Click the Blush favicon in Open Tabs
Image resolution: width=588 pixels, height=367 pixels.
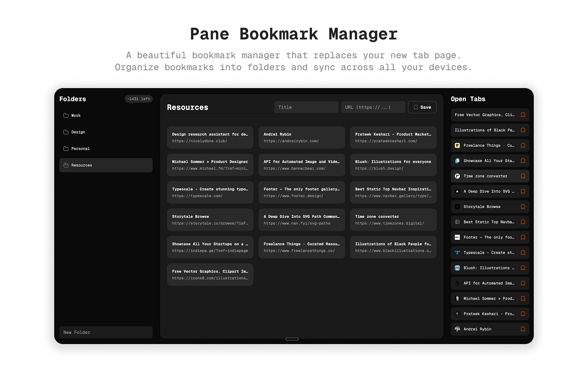[x=457, y=267]
